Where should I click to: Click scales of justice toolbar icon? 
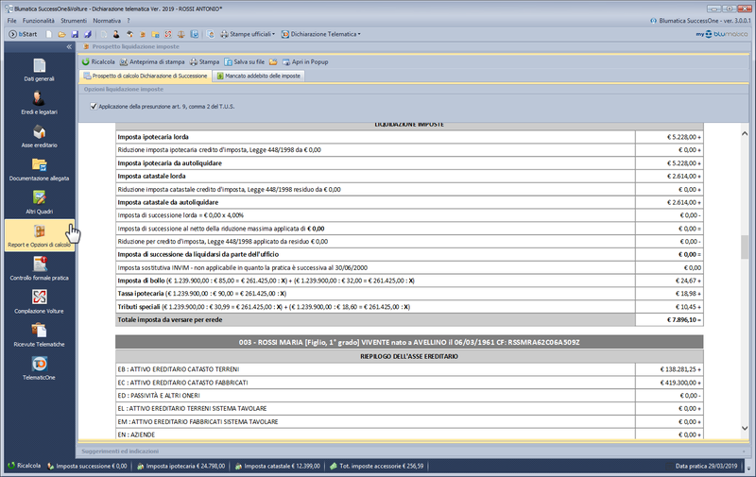point(181,34)
